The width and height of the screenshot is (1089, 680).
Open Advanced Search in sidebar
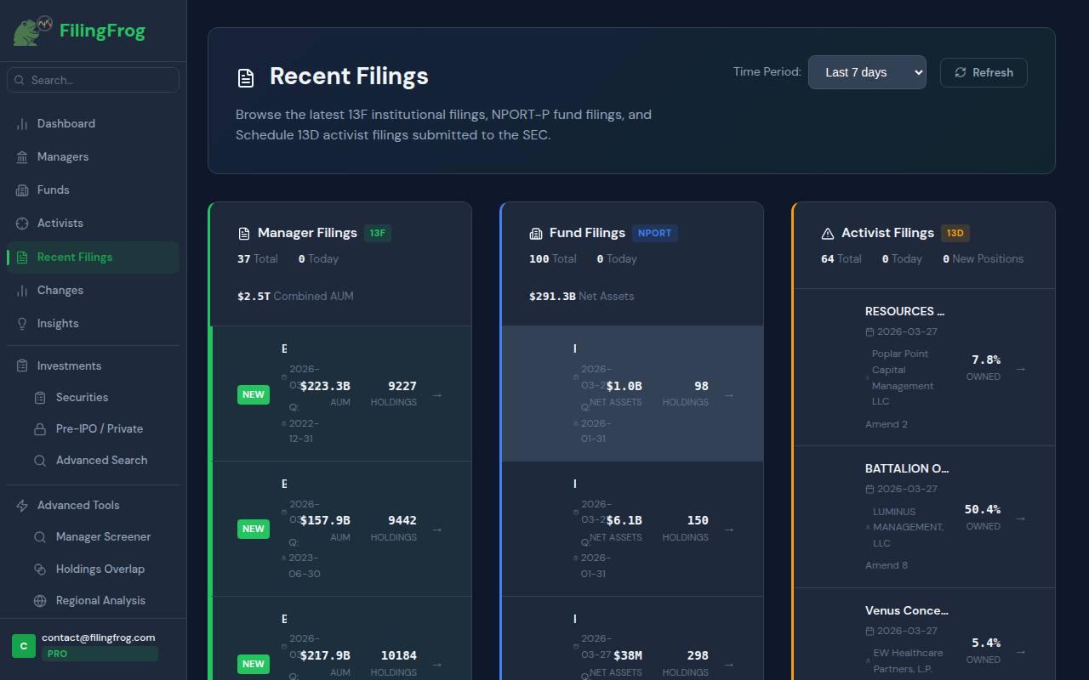pos(101,461)
